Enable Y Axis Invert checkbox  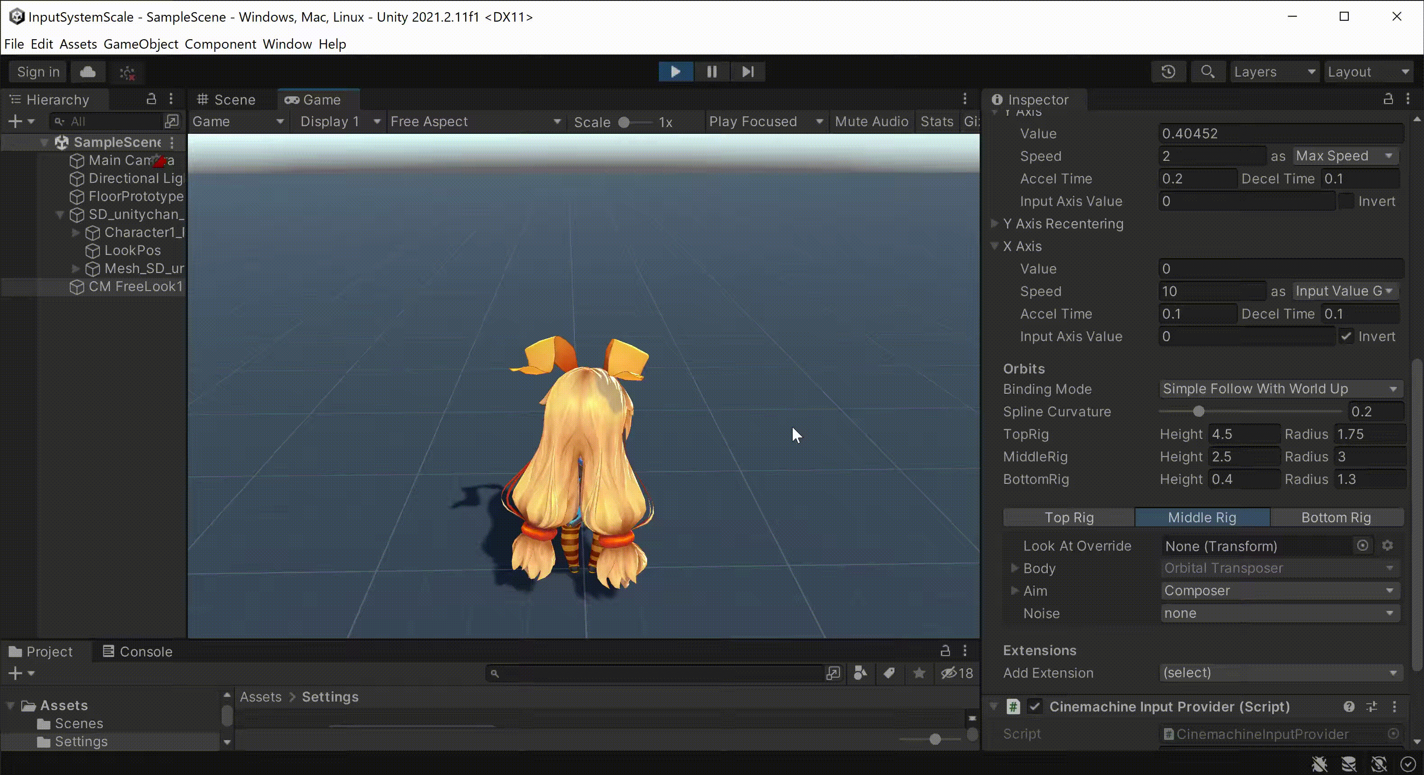[1346, 201]
